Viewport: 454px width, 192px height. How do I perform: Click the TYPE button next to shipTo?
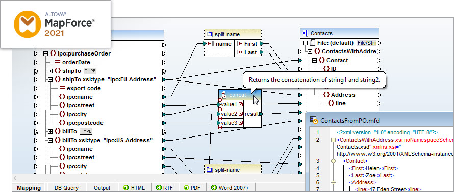90,71
